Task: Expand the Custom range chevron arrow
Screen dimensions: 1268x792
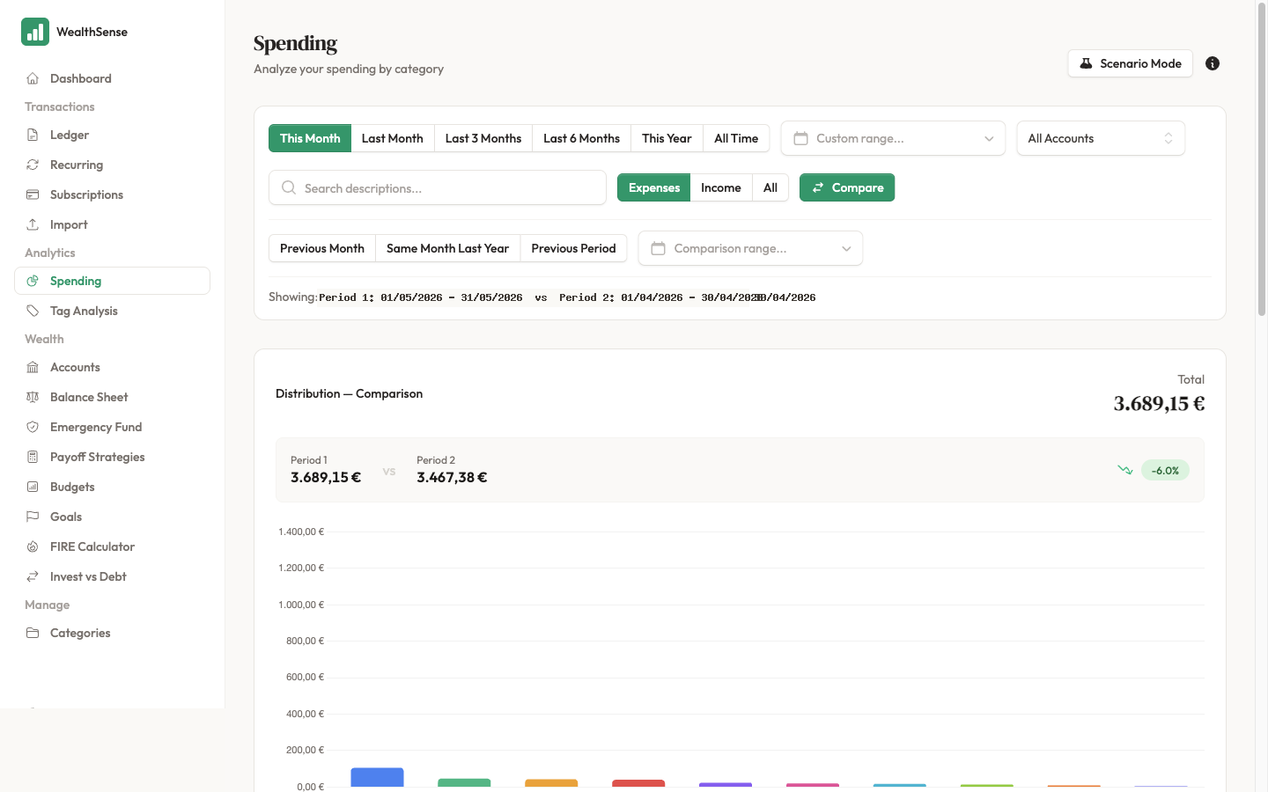Action: click(x=989, y=138)
